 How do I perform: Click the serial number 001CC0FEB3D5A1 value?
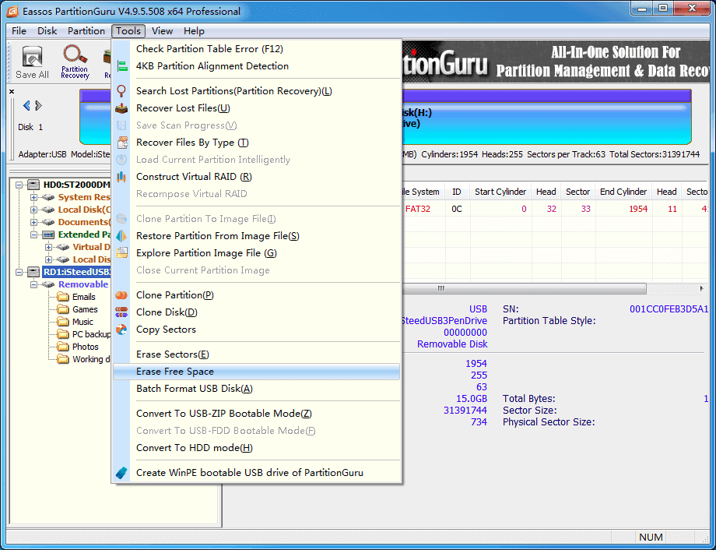pyautogui.click(x=669, y=309)
